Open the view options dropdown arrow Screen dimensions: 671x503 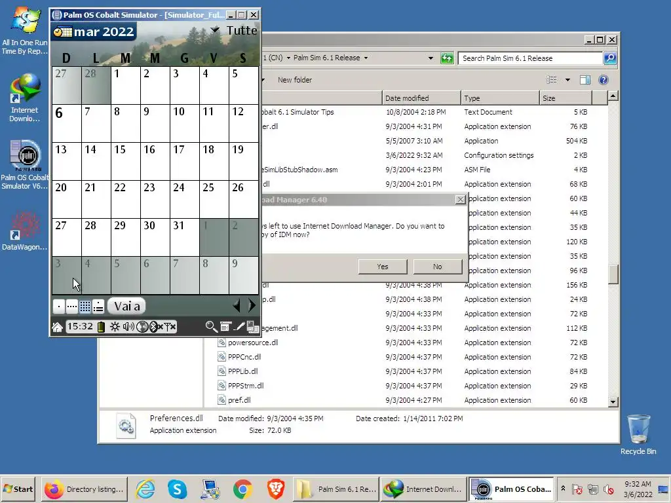pos(567,80)
